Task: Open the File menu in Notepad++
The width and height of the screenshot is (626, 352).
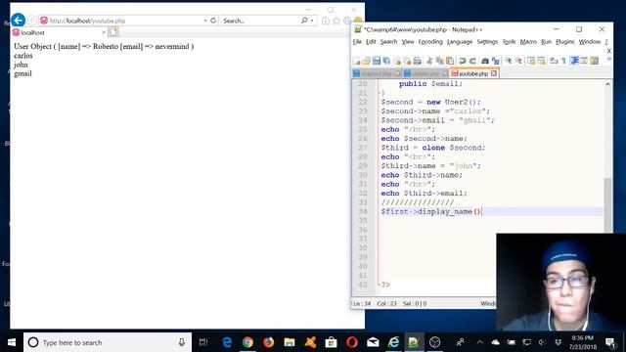Action: 357,42
